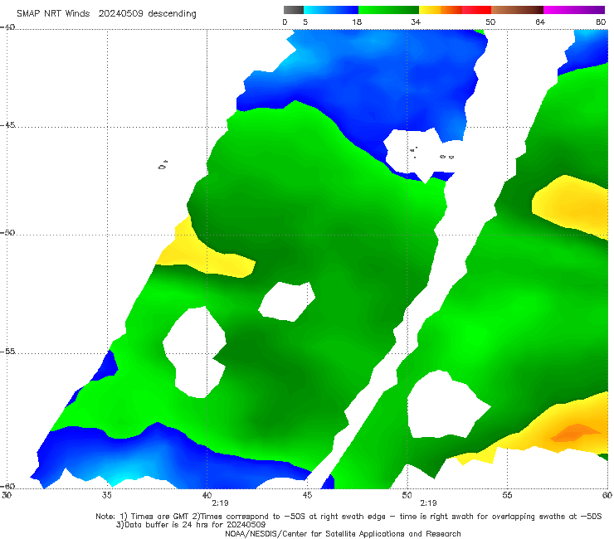Image resolution: width=614 pixels, height=539 pixels.
Task: Pick the magenta-purple segment of the color bar
Action: coord(574,10)
